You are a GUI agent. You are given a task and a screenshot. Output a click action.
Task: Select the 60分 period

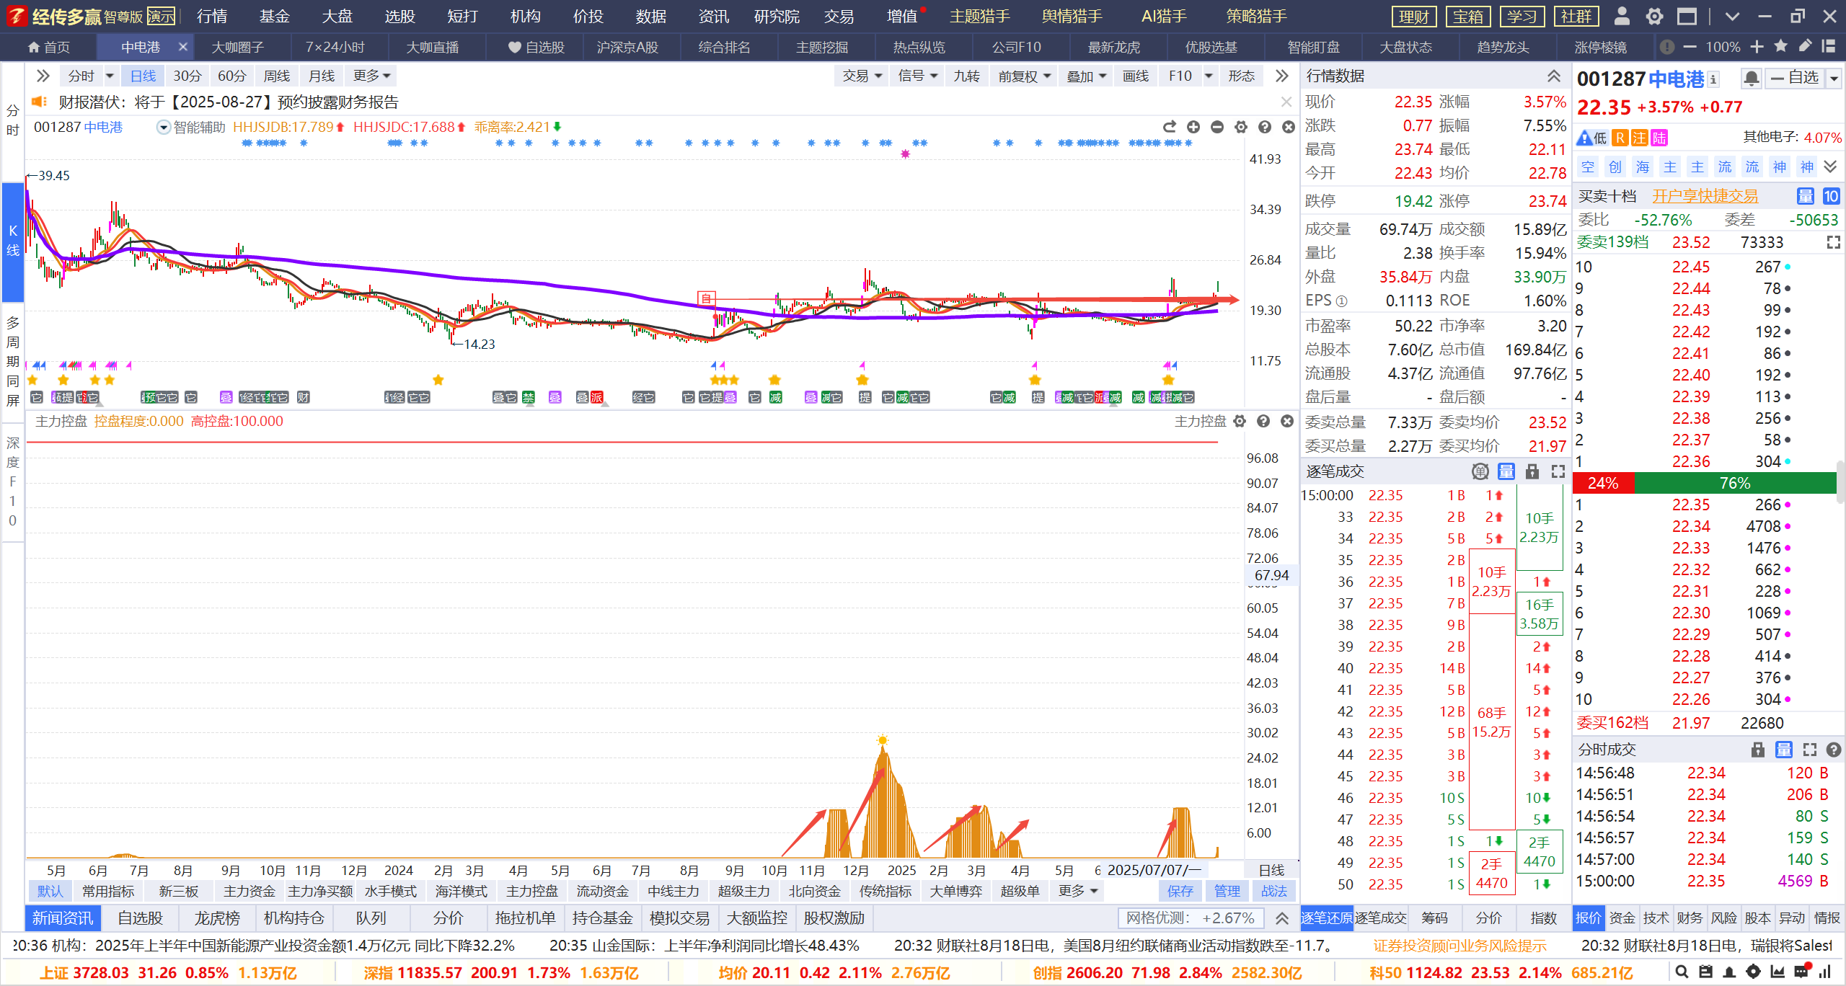[231, 76]
